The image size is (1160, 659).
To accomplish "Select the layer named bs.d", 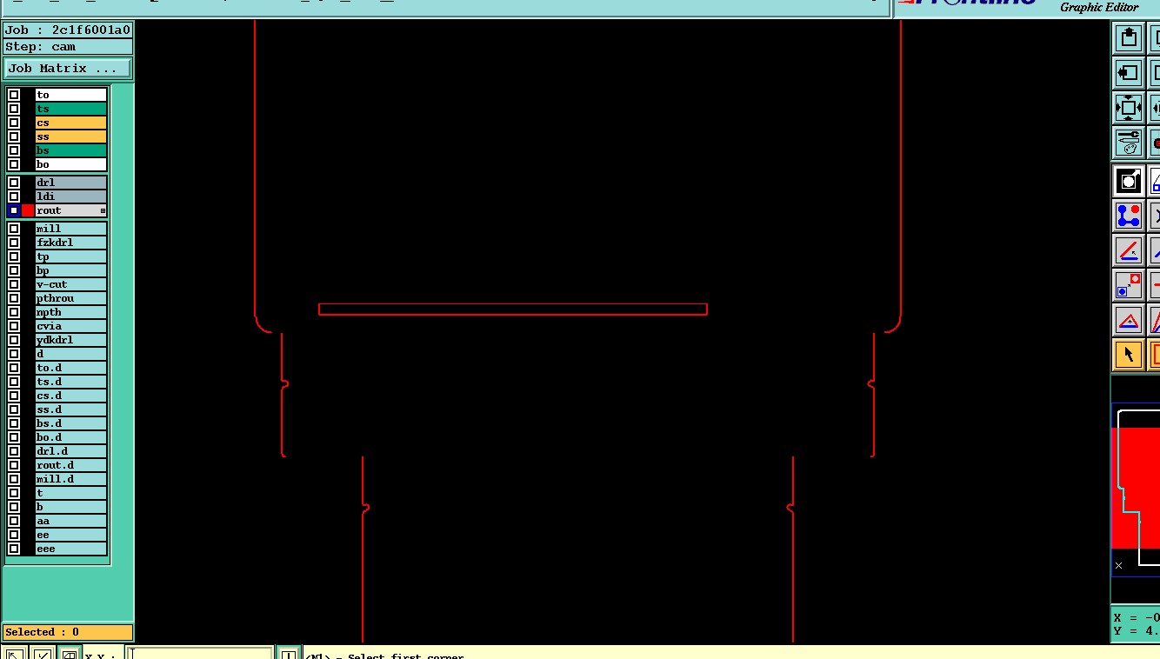I will pos(70,423).
